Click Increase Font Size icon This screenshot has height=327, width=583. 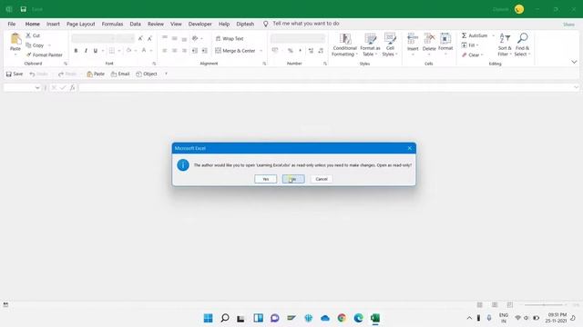point(140,38)
